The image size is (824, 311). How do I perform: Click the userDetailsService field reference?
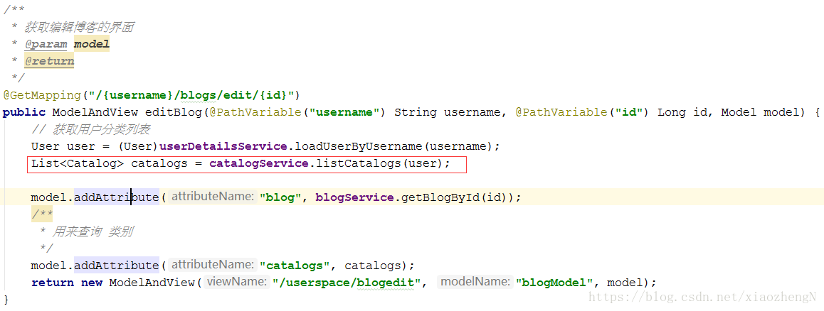[223, 146]
